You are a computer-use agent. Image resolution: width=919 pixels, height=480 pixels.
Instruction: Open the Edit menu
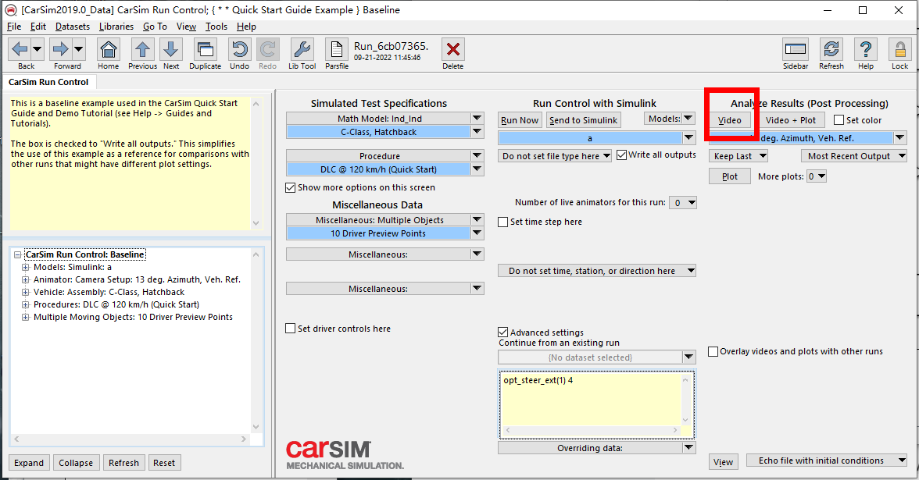[x=38, y=27]
